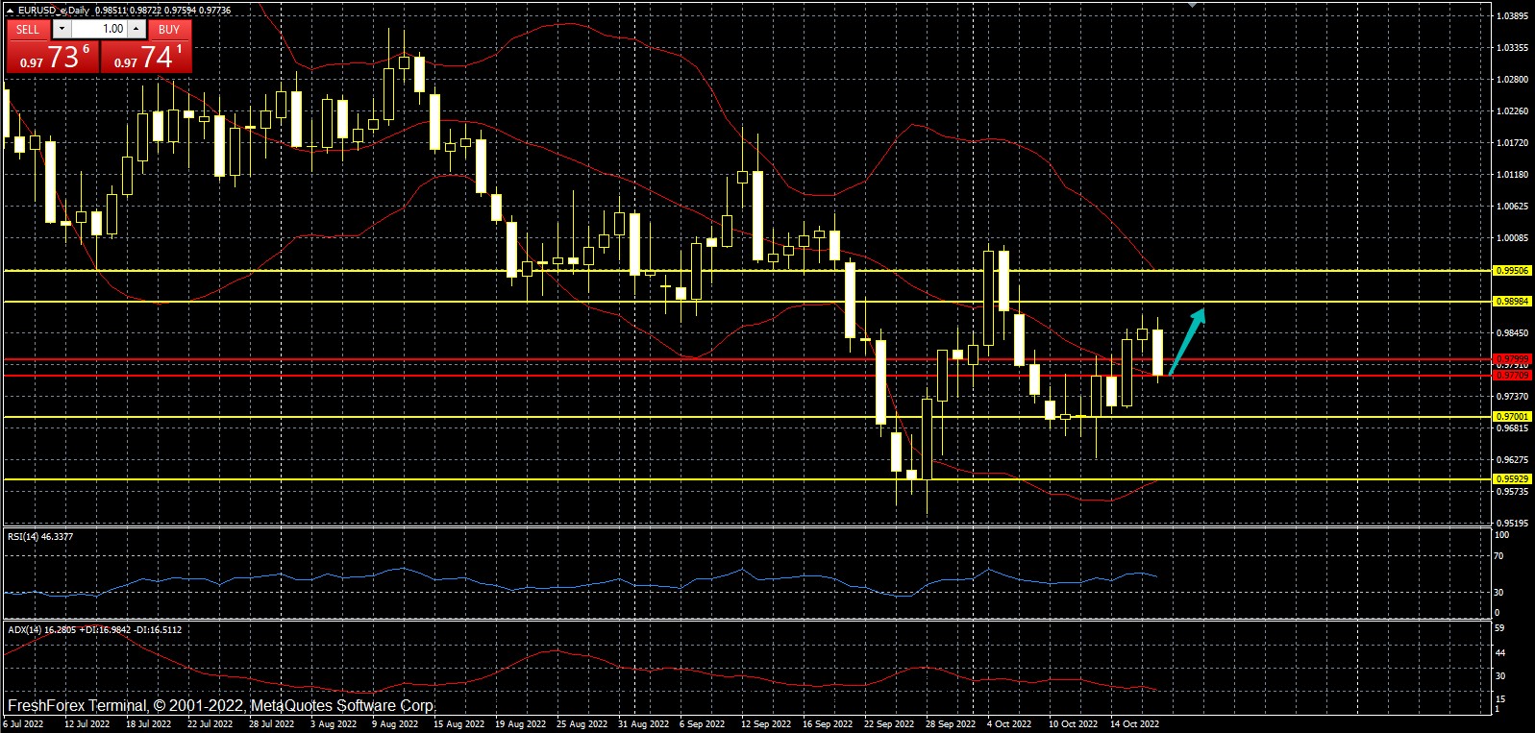This screenshot has height=733, width=1535.
Task: Select the 0.99506 yellow price label
Action: click(x=1512, y=271)
